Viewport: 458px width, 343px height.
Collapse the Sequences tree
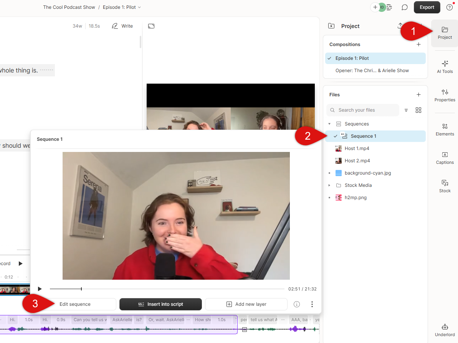point(329,124)
